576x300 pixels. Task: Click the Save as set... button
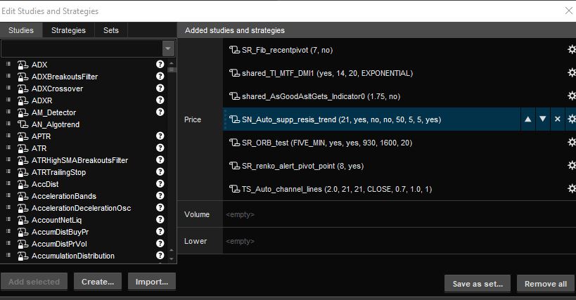[x=477, y=284]
